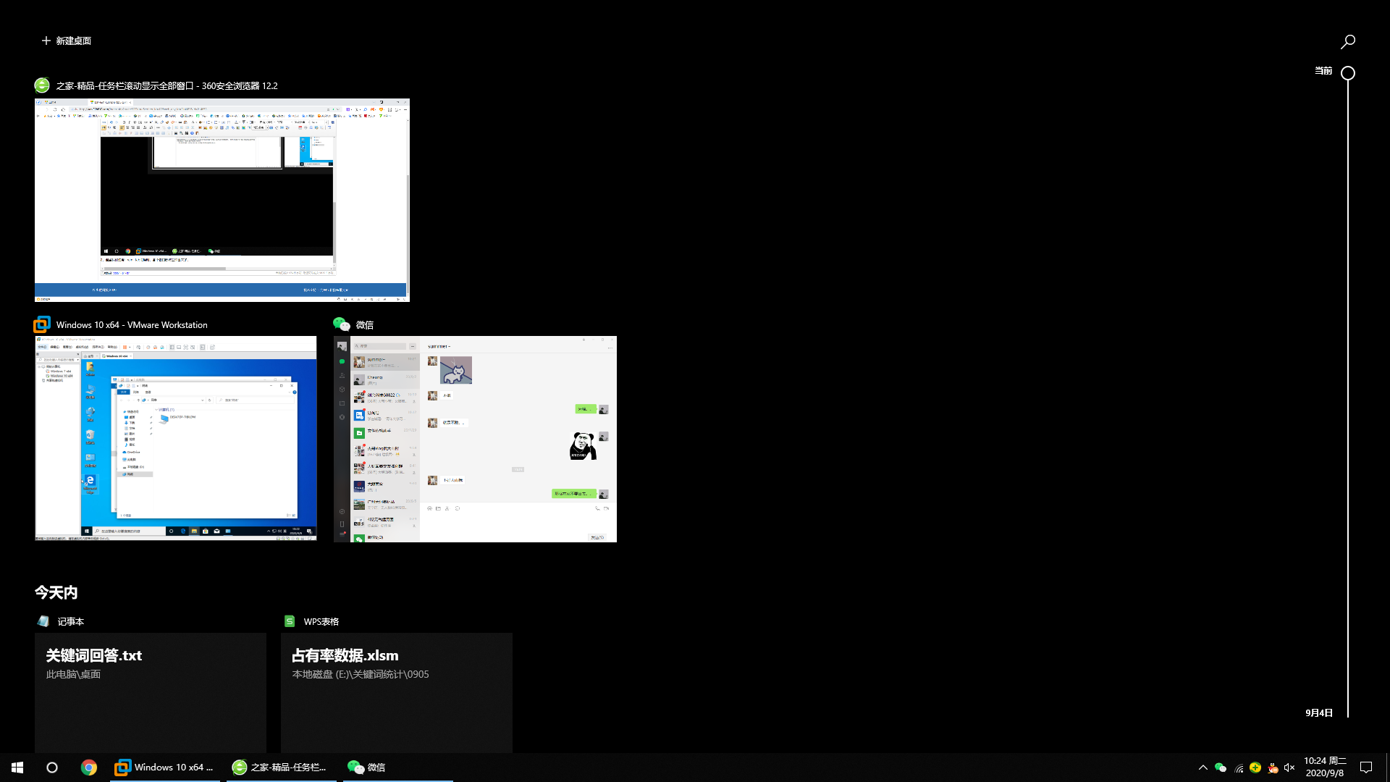The width and height of the screenshot is (1390, 782).
Task: Click the 新建桌面 (New desktop) button
Action: (x=66, y=41)
